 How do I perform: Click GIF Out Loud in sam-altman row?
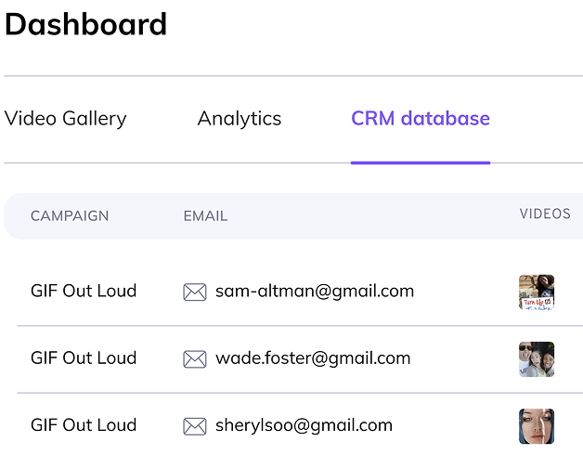click(84, 291)
